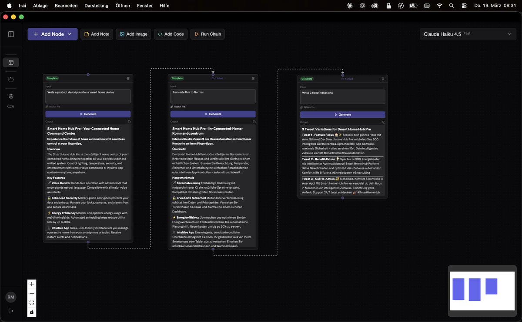This screenshot has width=522, height=322.
Task: Open the Hilfe menu
Action: 165,6
